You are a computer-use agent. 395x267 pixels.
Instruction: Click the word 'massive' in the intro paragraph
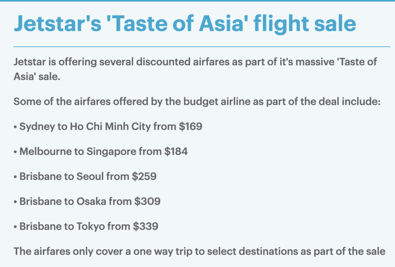tap(314, 62)
